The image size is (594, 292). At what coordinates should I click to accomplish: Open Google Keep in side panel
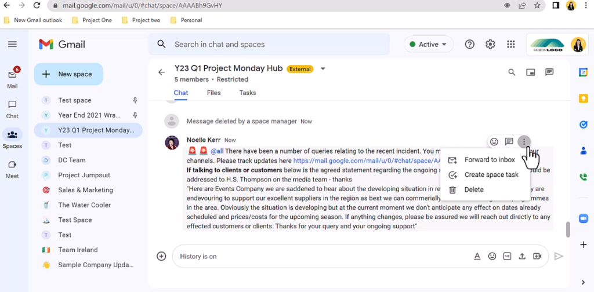(584, 98)
